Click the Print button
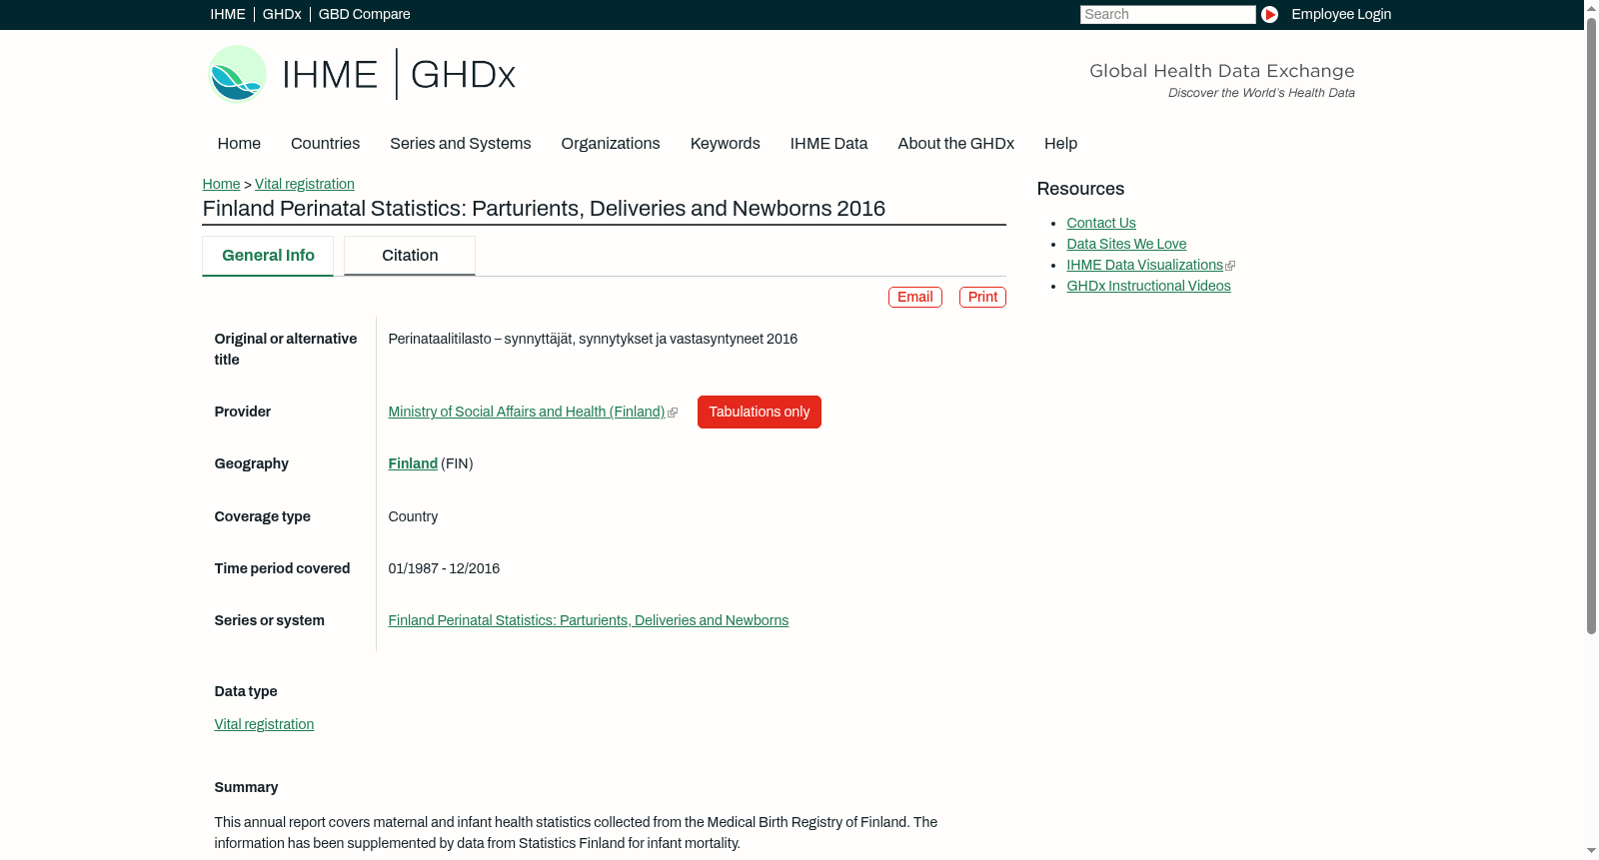1599x860 pixels. coord(982,297)
